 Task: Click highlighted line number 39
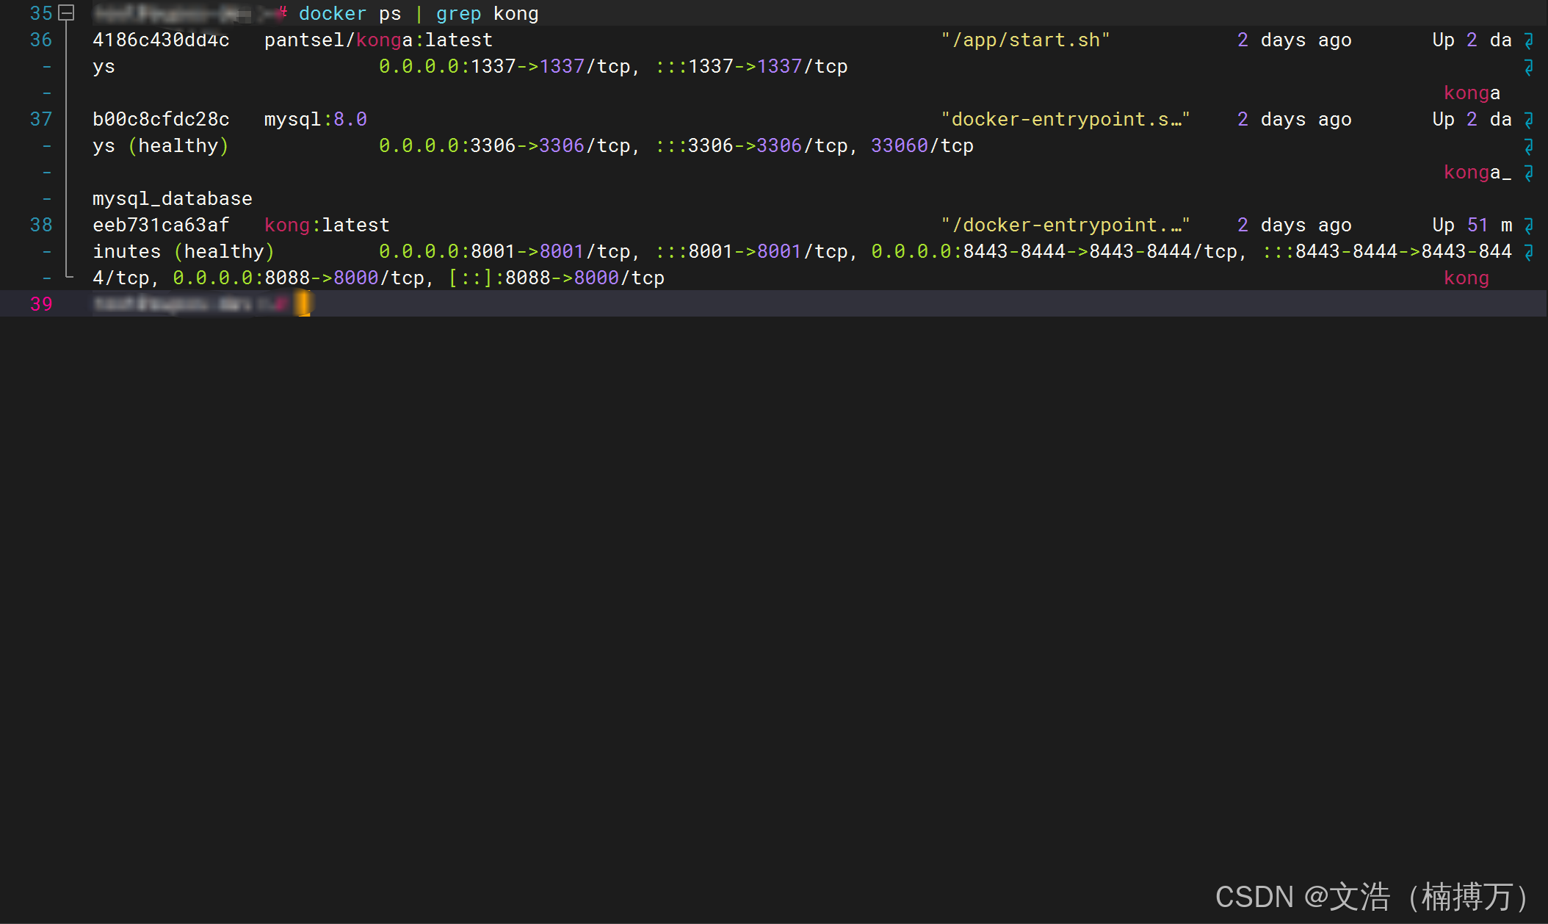(x=41, y=304)
